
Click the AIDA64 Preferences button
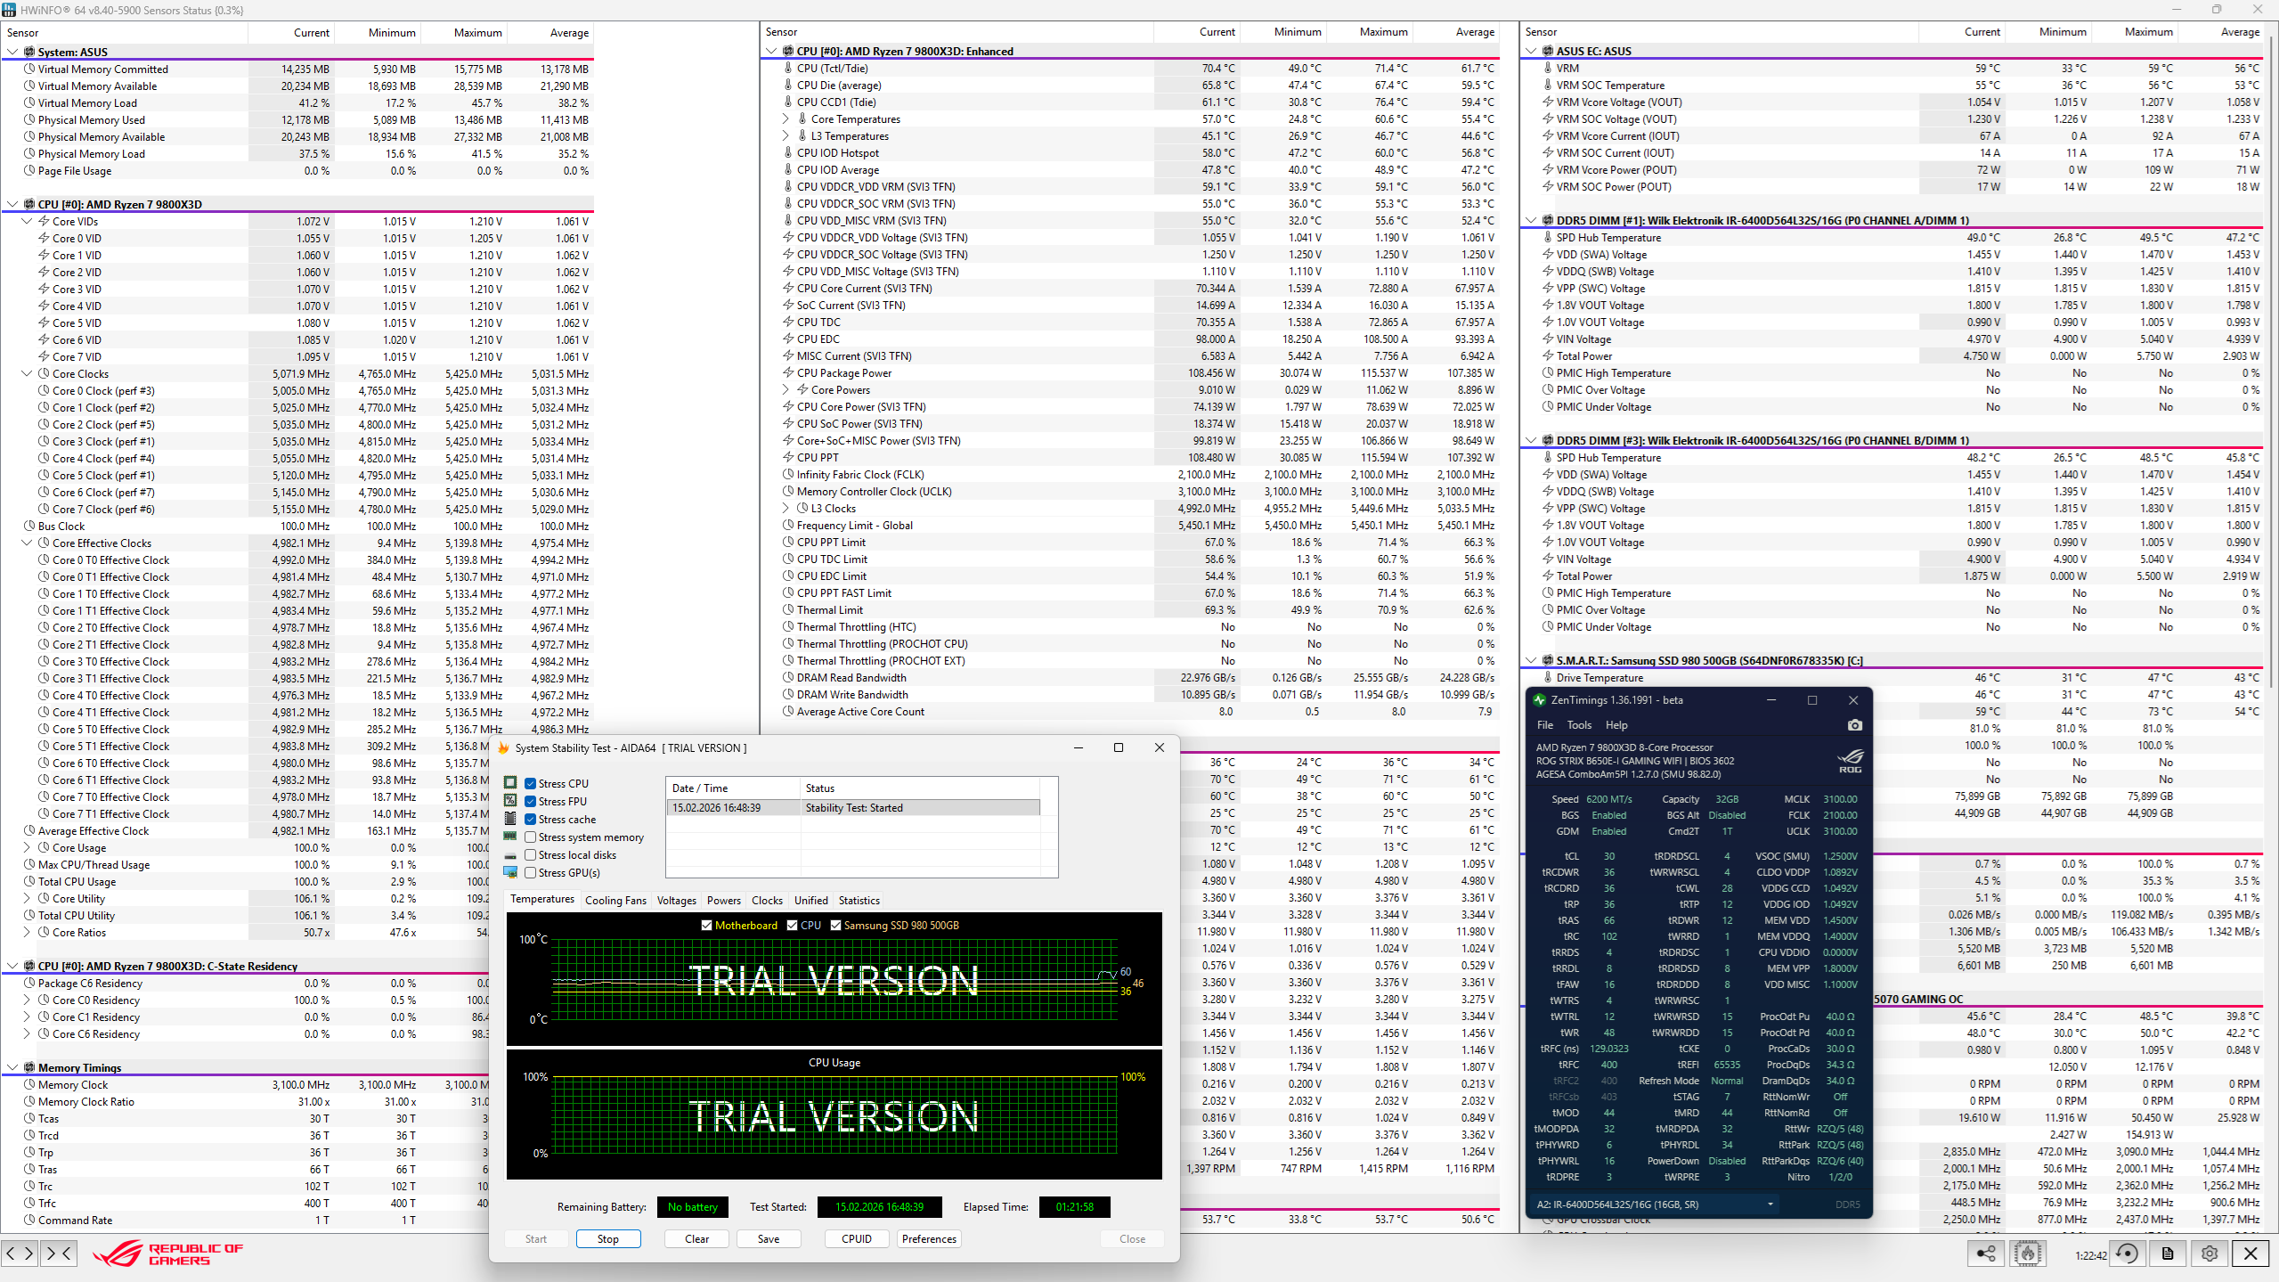point(929,1239)
